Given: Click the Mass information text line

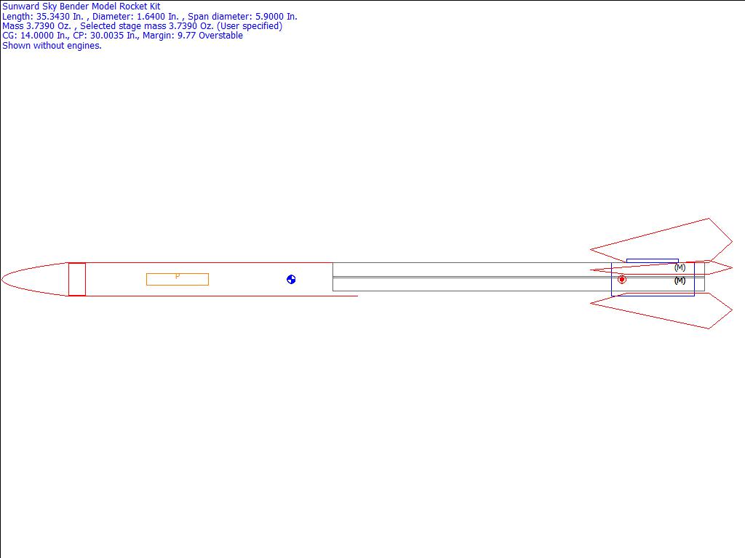Looking at the screenshot, I should click(142, 26).
